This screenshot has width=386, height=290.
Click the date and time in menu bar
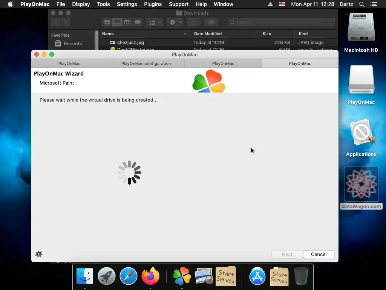(x=312, y=4)
